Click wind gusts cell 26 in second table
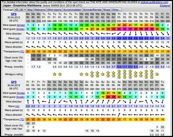Image resolution: width=173 pixels, height=137 pixels. coord(113,97)
